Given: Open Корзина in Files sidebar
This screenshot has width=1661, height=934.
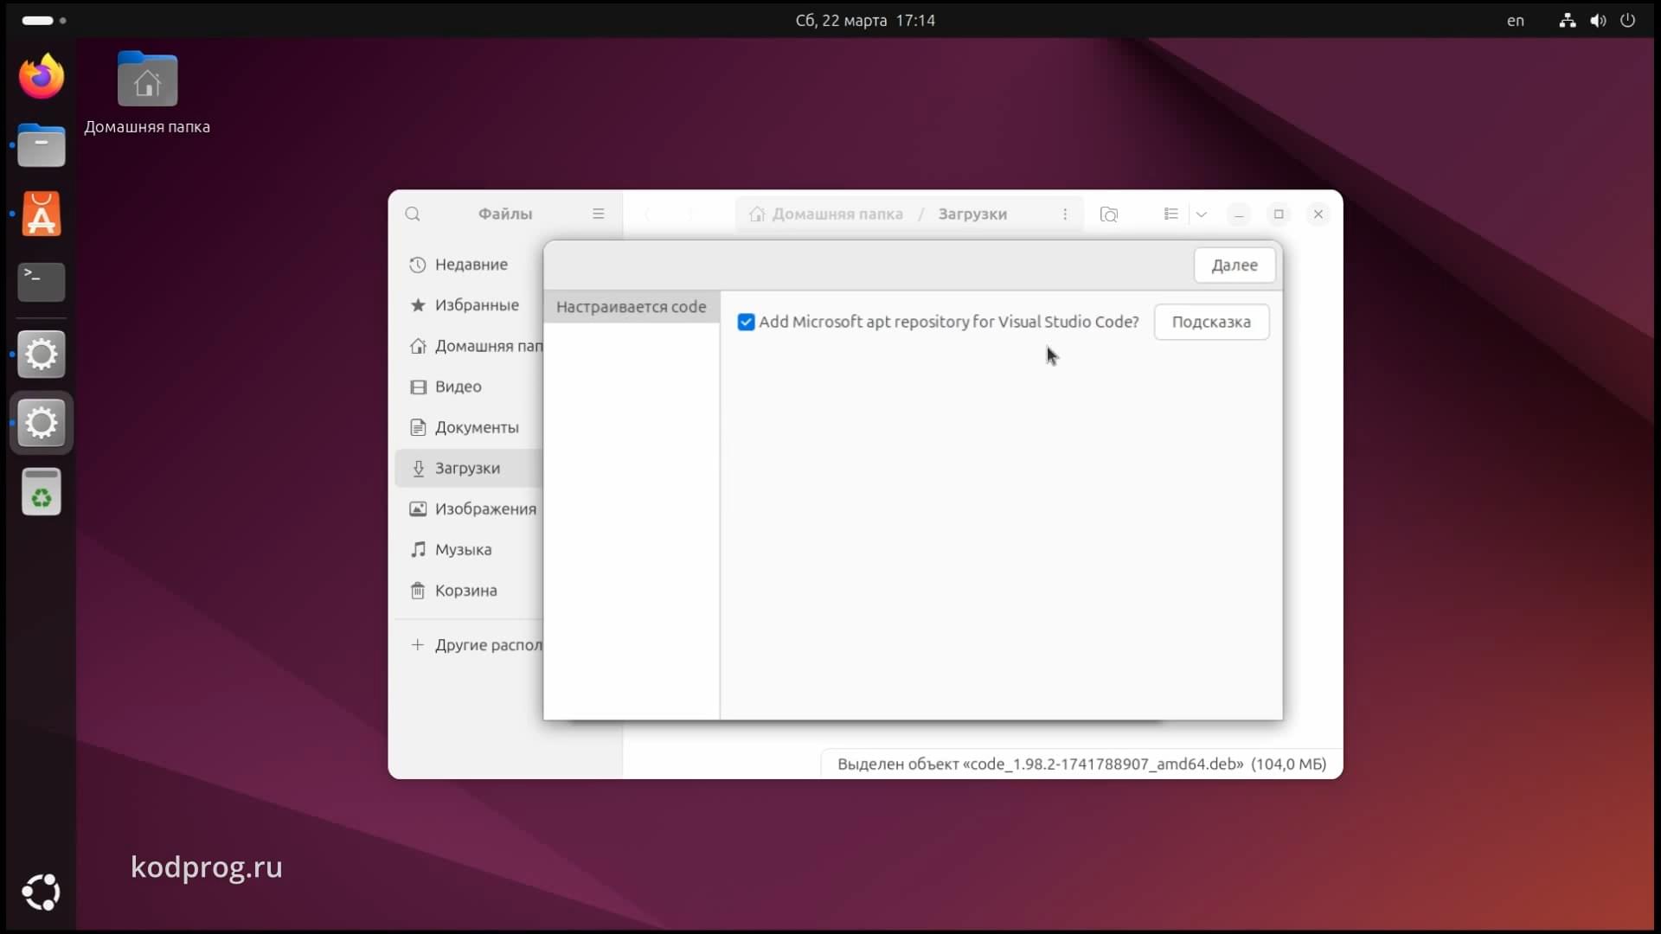Looking at the screenshot, I should (x=468, y=590).
